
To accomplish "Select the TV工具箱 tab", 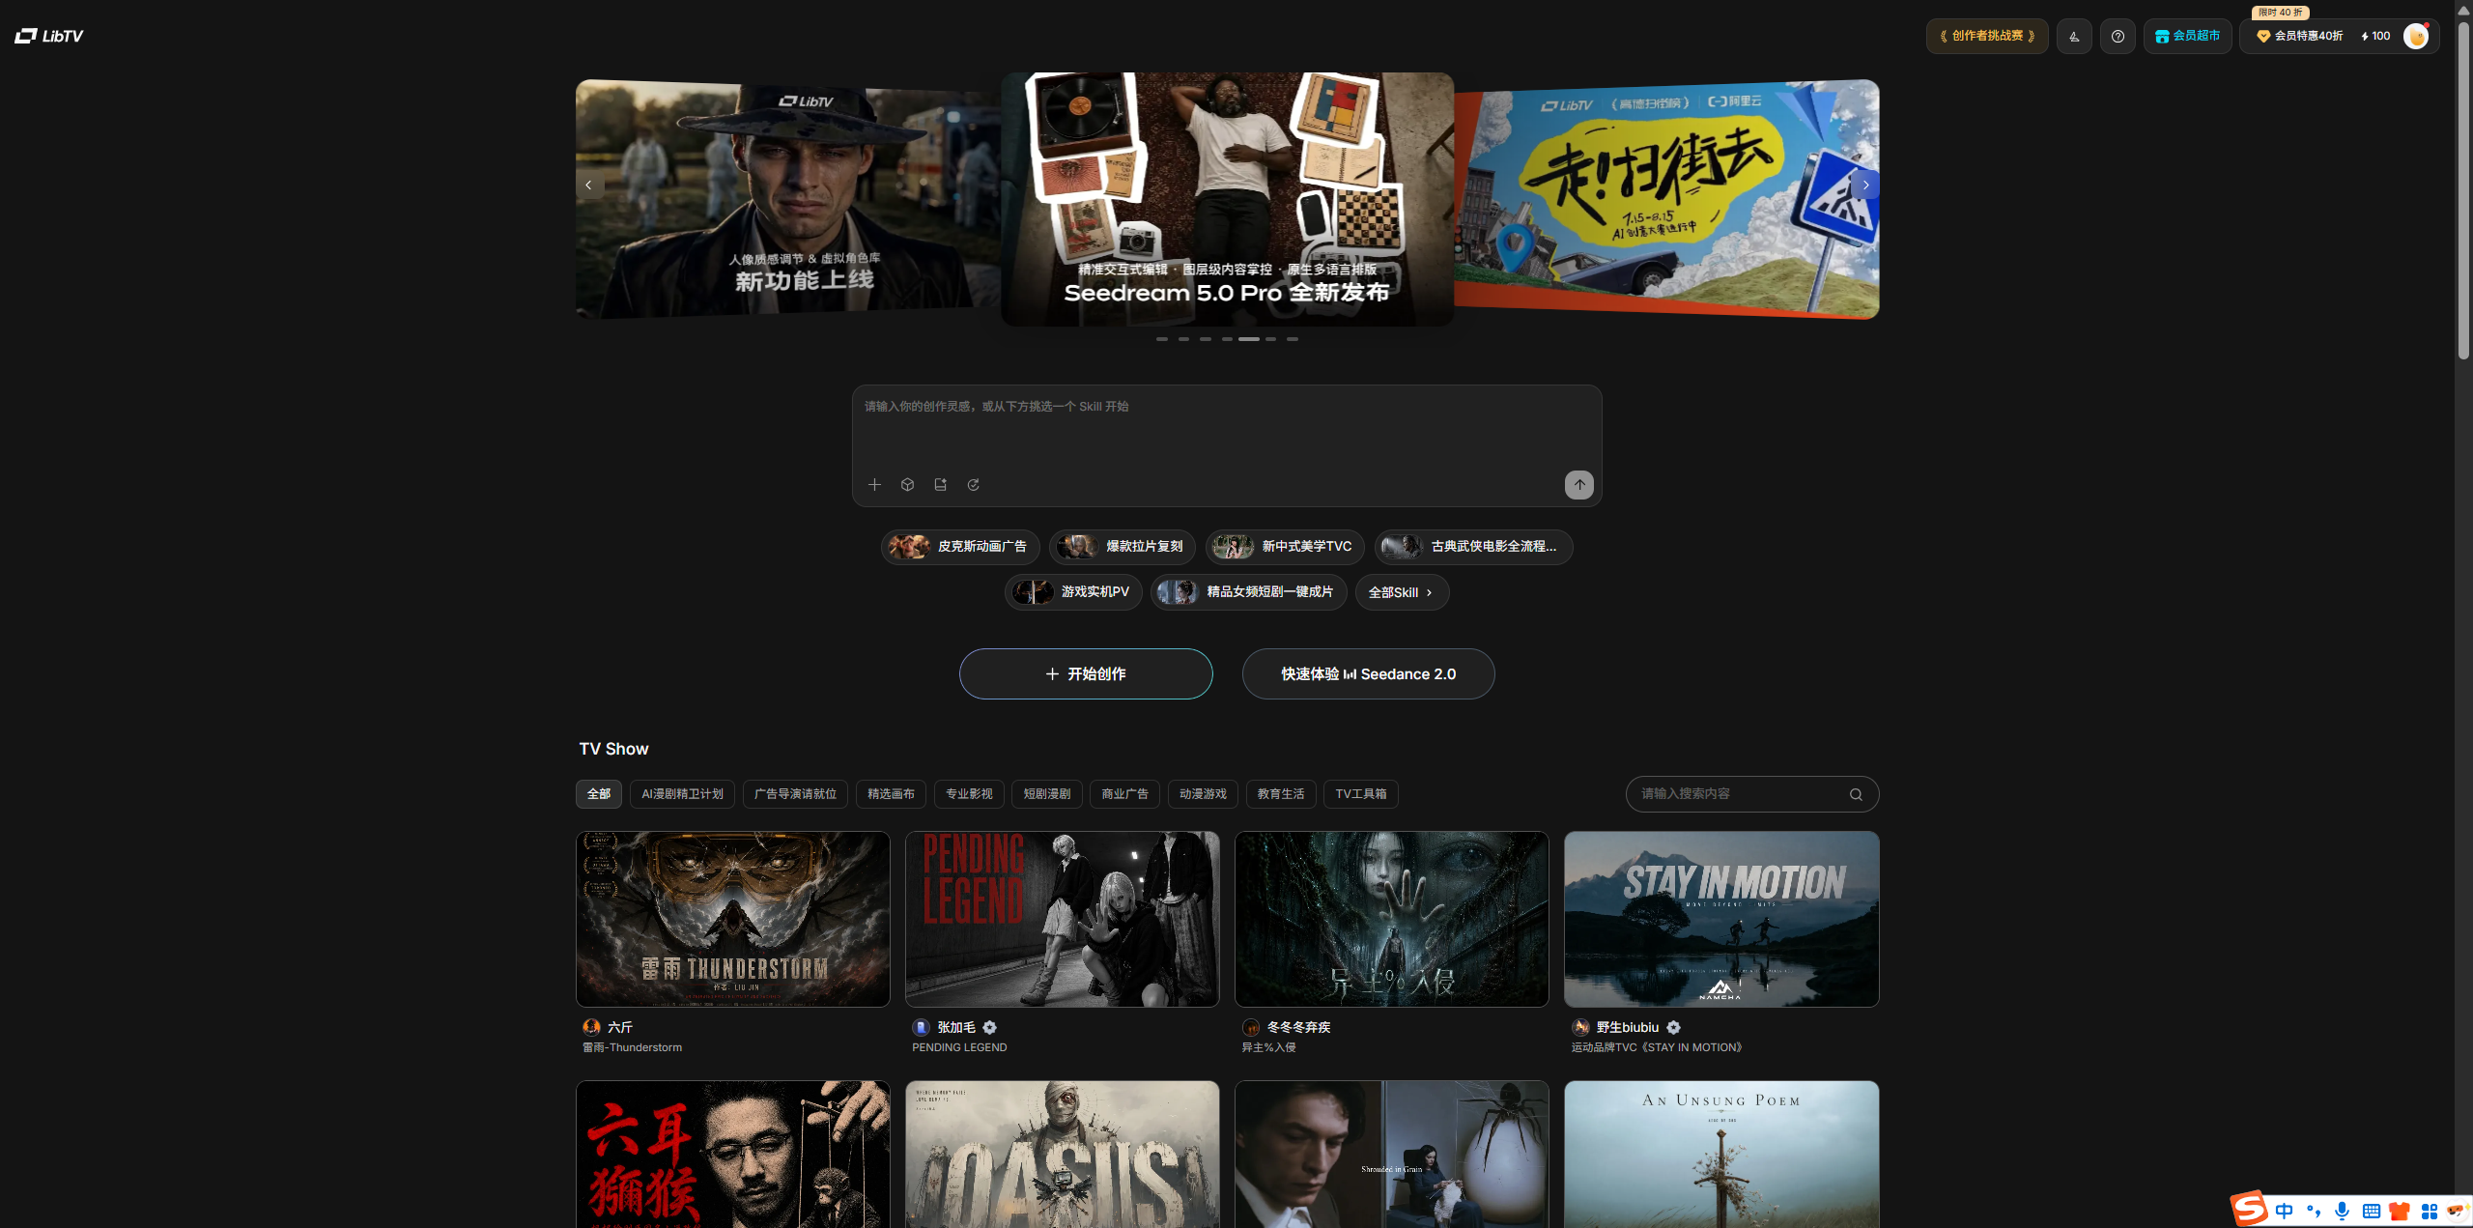I will pyautogui.click(x=1361, y=794).
